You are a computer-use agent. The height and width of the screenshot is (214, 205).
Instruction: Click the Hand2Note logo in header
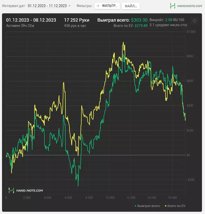click(x=173, y=6)
